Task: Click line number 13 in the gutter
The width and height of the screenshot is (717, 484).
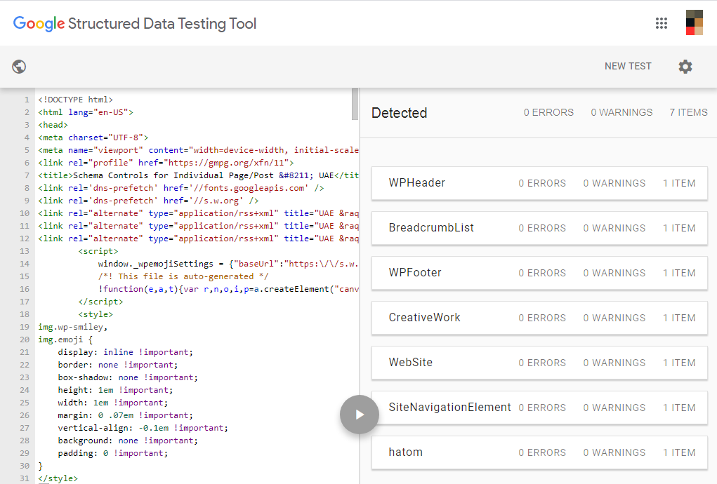Action: tap(25, 251)
